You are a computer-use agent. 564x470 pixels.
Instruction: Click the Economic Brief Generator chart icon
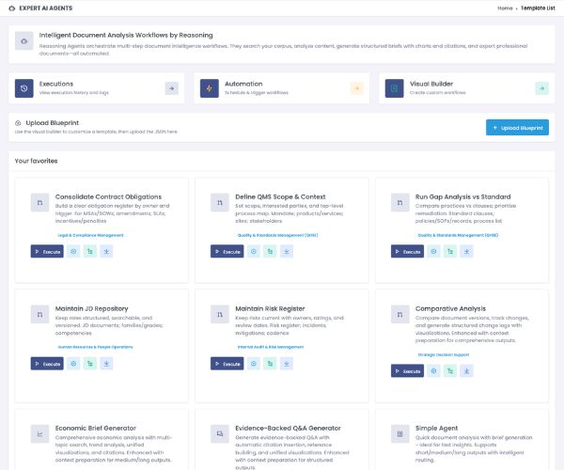(x=40, y=434)
